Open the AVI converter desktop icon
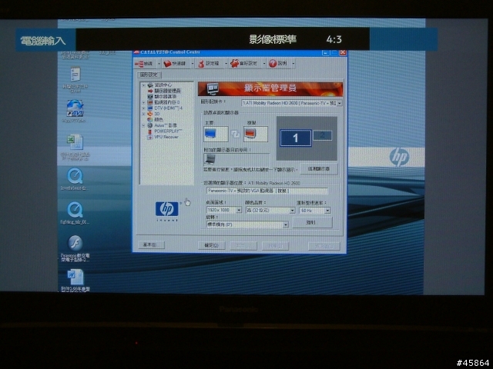 pyautogui.click(x=75, y=108)
